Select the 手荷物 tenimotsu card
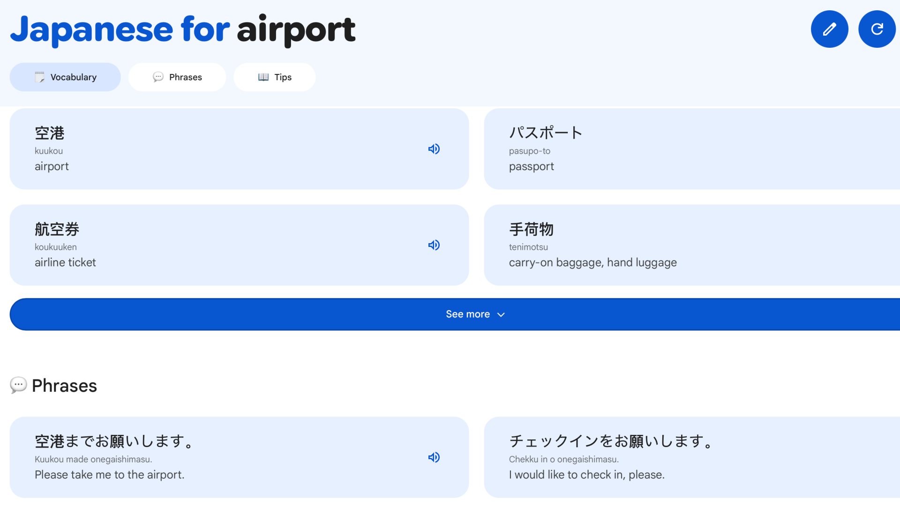Image resolution: width=900 pixels, height=506 pixels. tap(692, 245)
